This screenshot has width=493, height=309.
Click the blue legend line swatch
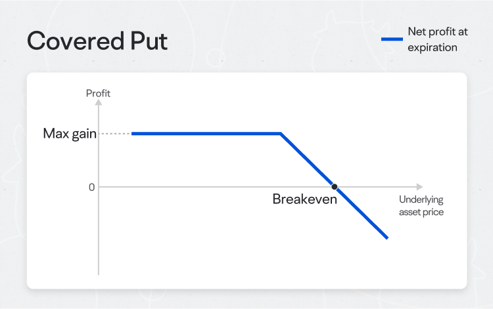(x=392, y=39)
